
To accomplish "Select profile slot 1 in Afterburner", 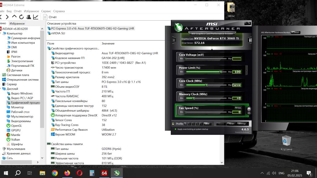I will click(186, 124).
